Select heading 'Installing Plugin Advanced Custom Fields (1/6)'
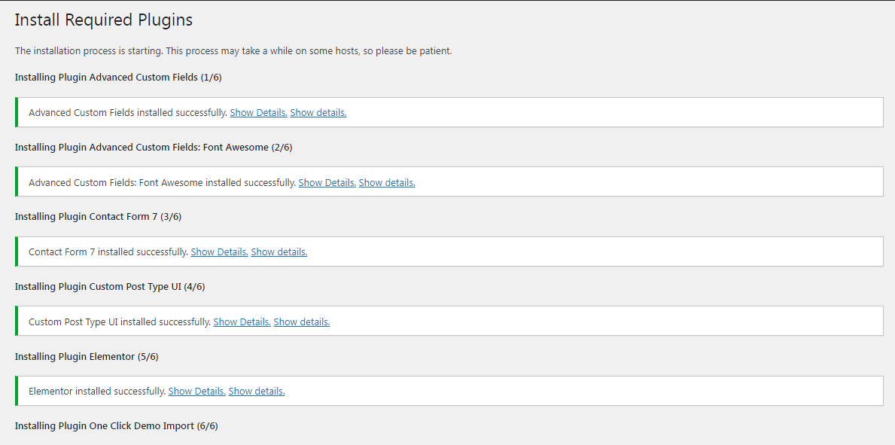This screenshot has height=445, width=895. pyautogui.click(x=118, y=77)
